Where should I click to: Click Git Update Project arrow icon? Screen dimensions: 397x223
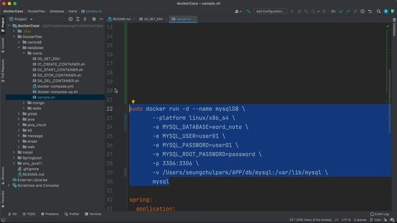(341, 11)
